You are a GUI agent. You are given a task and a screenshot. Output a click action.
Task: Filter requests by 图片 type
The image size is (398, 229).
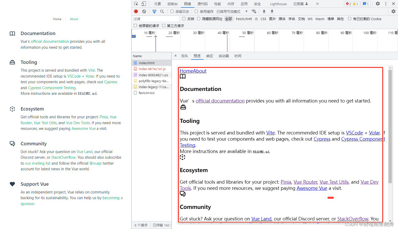point(272,19)
